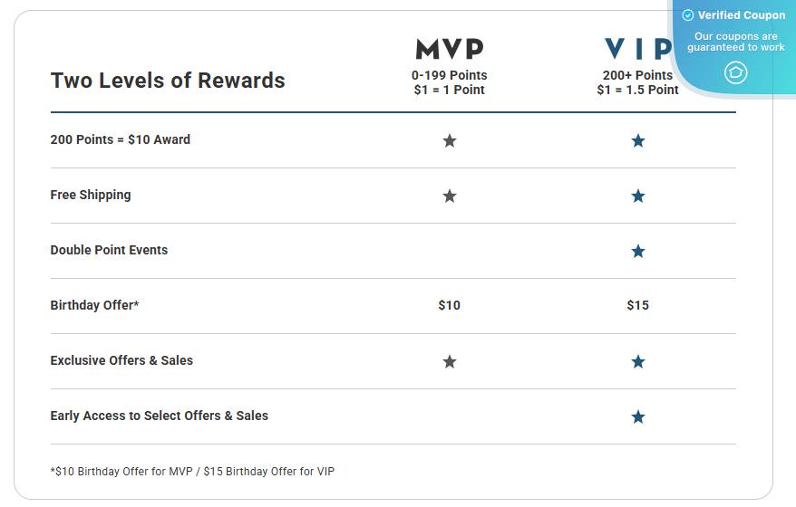The width and height of the screenshot is (796, 507).
Task: Click the VIP logo heading
Action: point(638,49)
